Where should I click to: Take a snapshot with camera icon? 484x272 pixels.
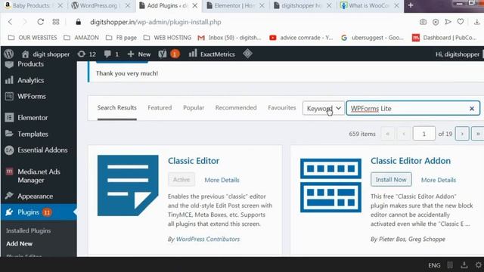423,22
